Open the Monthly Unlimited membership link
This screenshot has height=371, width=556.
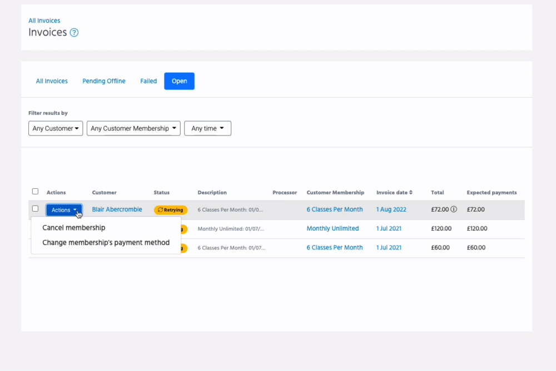coord(332,228)
